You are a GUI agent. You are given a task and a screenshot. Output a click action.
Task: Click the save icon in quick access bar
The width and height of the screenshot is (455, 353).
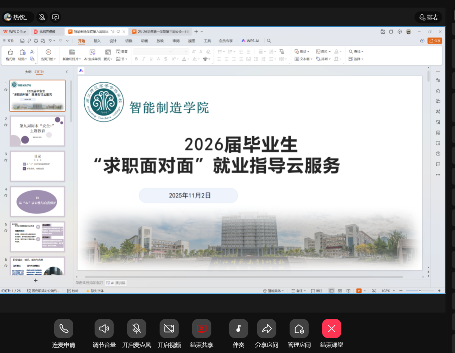click(22, 41)
